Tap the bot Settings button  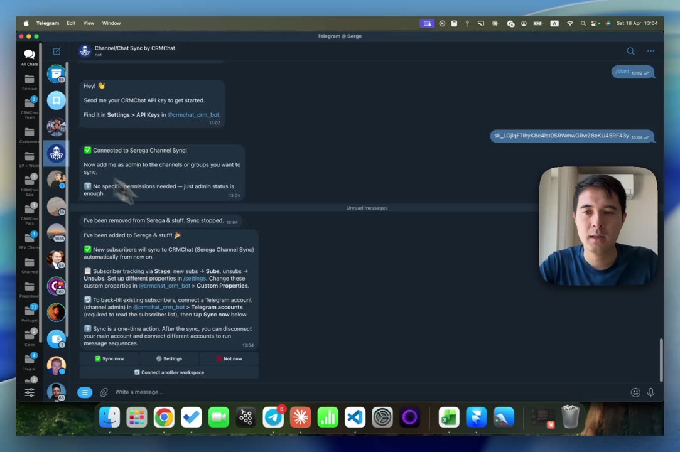pos(169,358)
